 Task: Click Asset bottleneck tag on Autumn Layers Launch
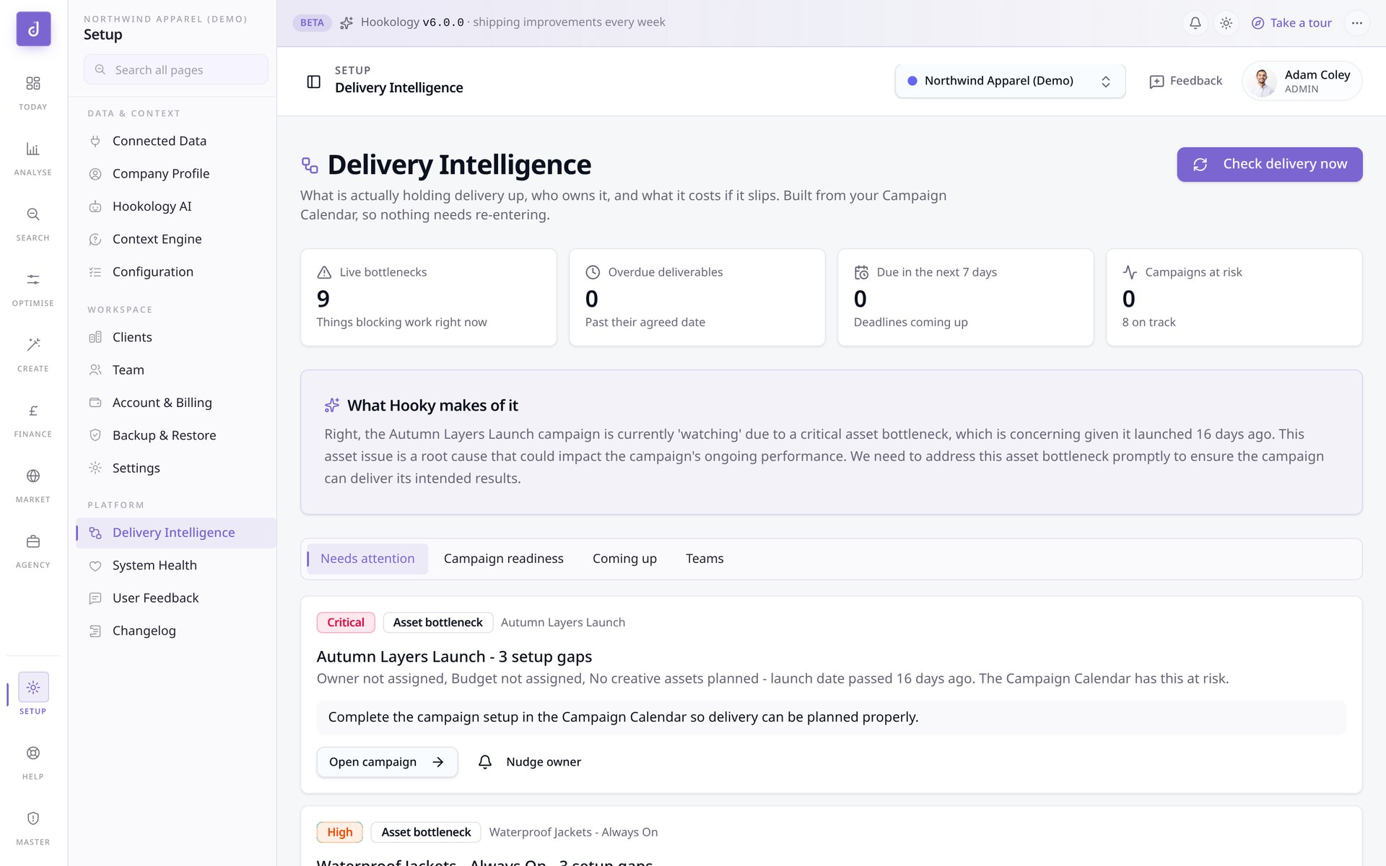pos(438,623)
